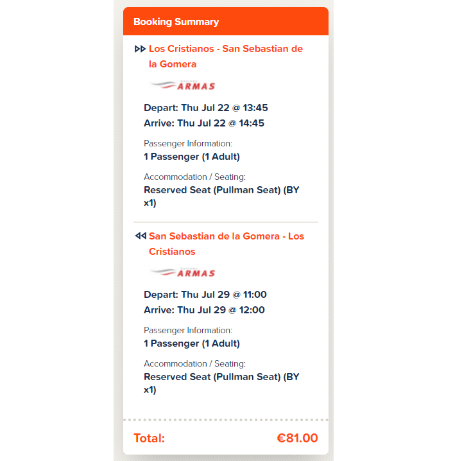Click the outbound Accommodation / Seating label
The height and width of the screenshot is (461, 462).
click(194, 177)
